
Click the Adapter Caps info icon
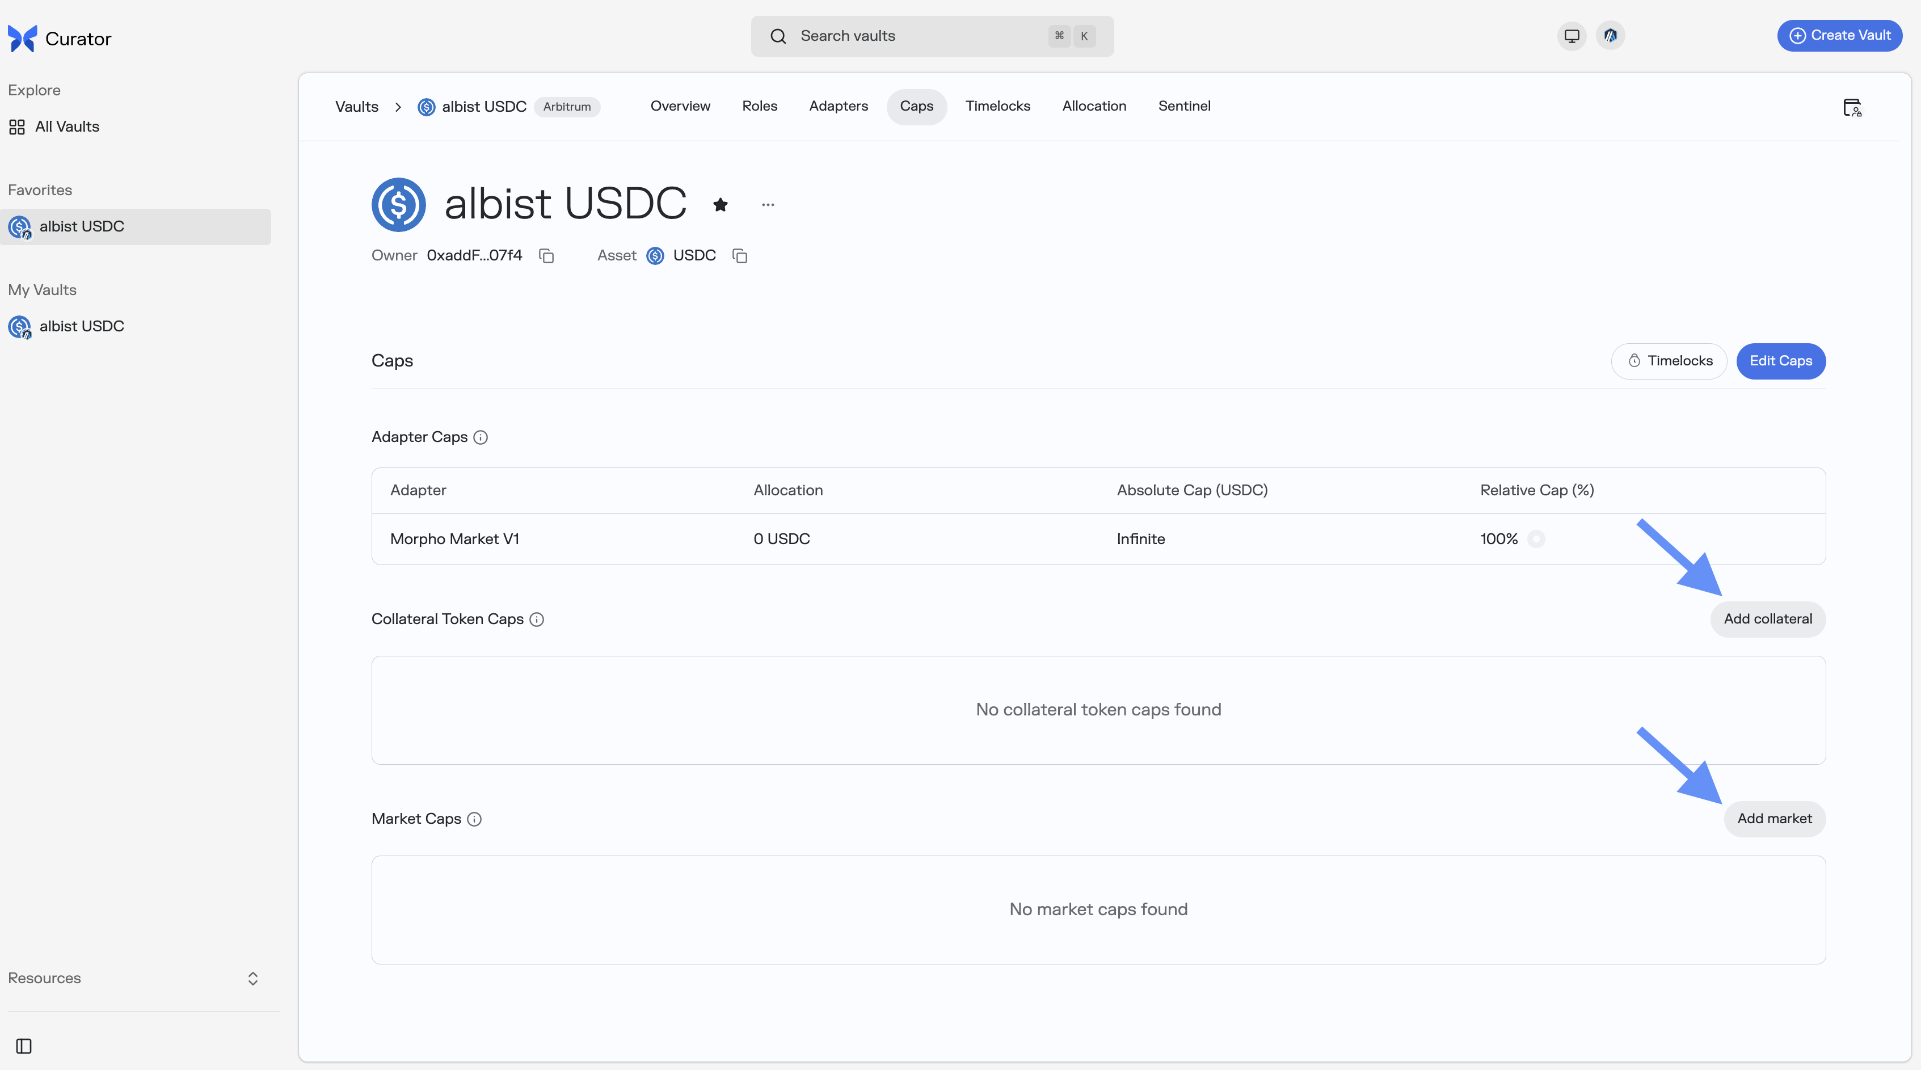coord(481,437)
